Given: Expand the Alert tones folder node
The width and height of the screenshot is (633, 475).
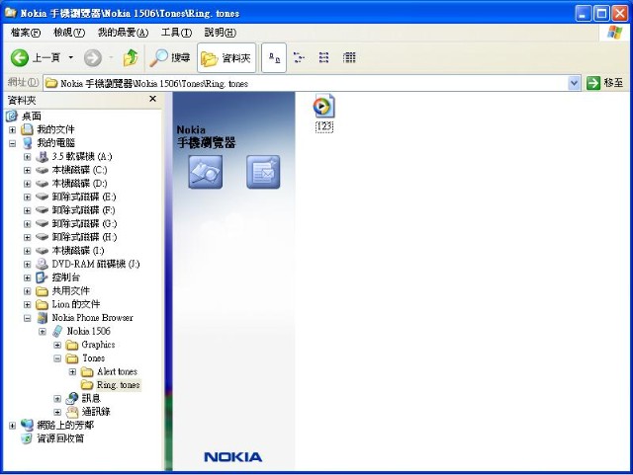Looking at the screenshot, I should 72,371.
